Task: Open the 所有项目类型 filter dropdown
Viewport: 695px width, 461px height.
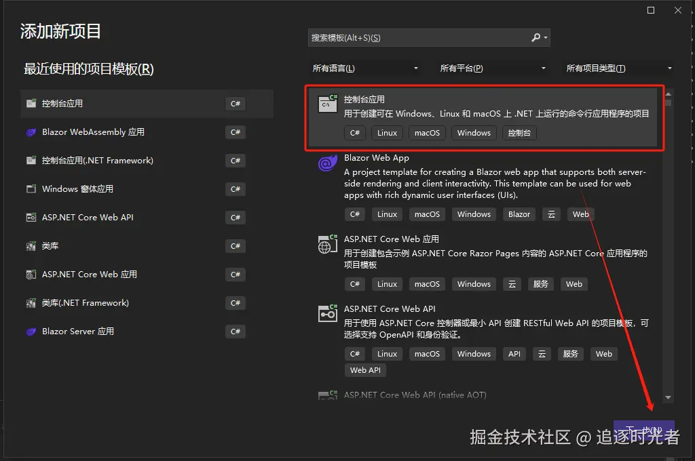Action: click(619, 68)
